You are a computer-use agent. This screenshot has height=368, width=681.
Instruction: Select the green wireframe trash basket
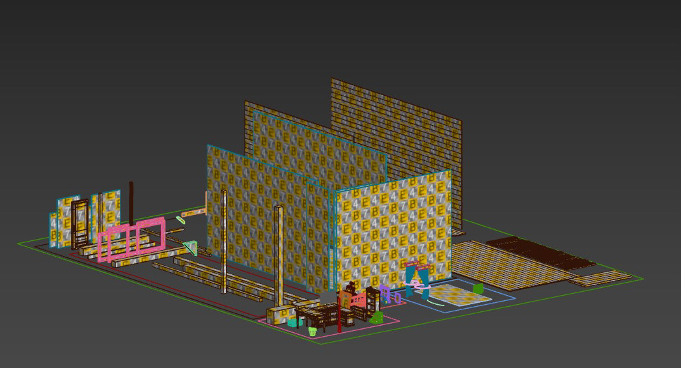(313, 332)
